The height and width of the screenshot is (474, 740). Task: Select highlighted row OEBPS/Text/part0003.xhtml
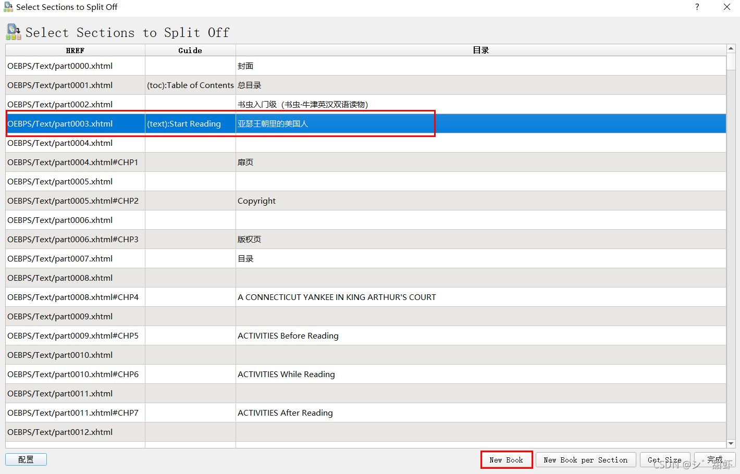[365, 123]
